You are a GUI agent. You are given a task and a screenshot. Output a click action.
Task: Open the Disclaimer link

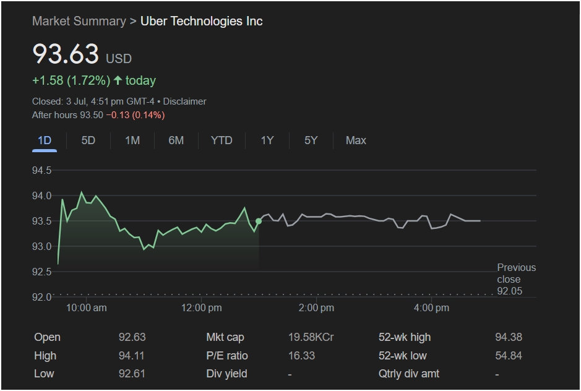[x=184, y=101]
